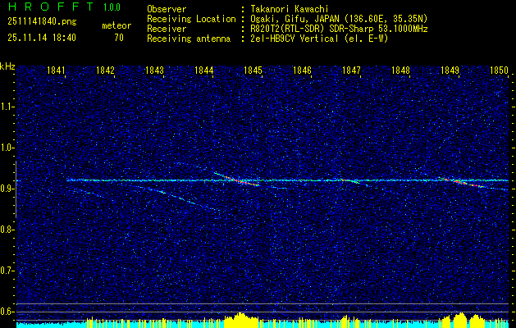516x328 pixels.
Task: Click the Receiving Location label
Action: [x=191, y=19]
